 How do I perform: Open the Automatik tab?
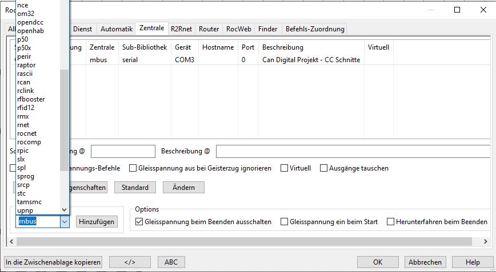click(117, 29)
